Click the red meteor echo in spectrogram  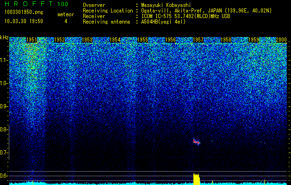(x=197, y=142)
